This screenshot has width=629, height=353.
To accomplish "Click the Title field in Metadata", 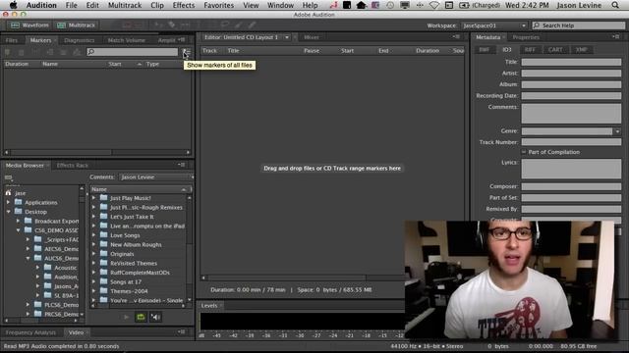I will [x=571, y=62].
